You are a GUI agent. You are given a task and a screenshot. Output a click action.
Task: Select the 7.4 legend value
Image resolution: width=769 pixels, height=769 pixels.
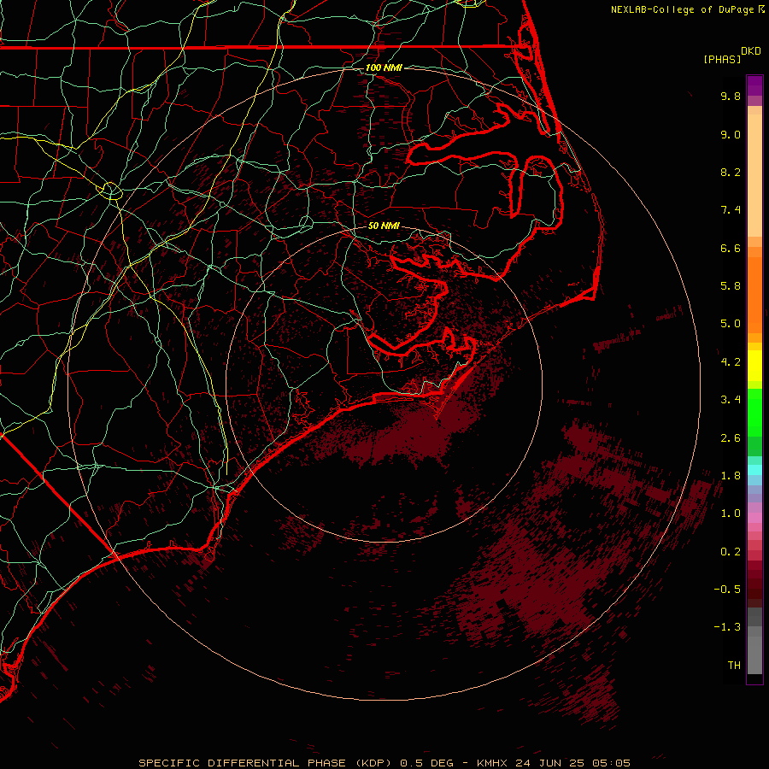pyautogui.click(x=731, y=210)
